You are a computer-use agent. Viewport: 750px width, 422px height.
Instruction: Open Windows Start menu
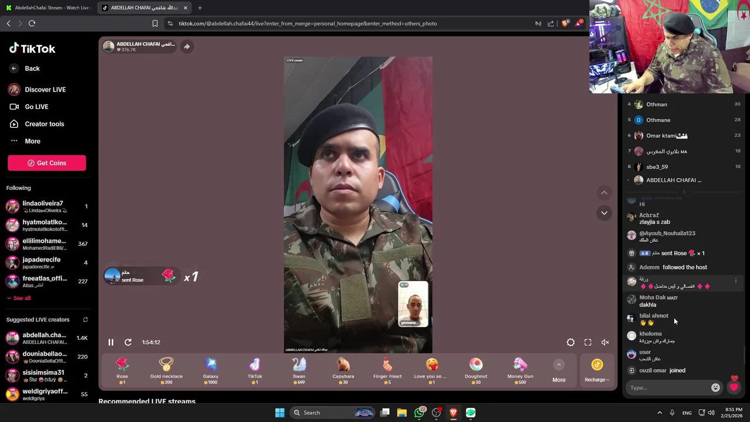pyautogui.click(x=279, y=413)
